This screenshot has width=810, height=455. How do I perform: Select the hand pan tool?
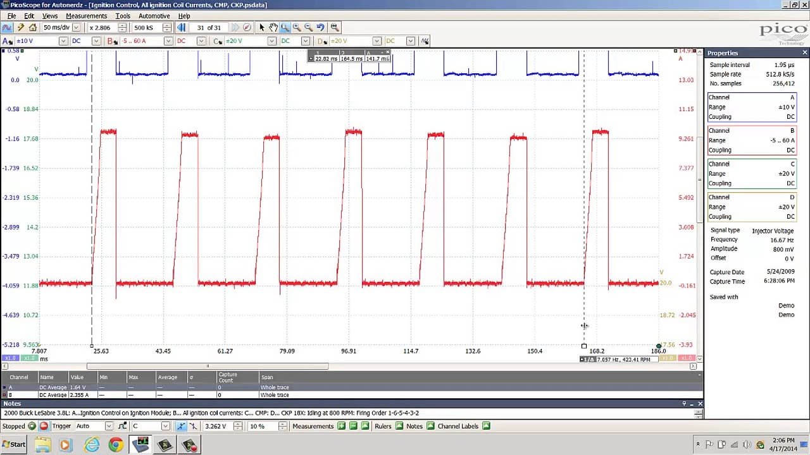[273, 28]
